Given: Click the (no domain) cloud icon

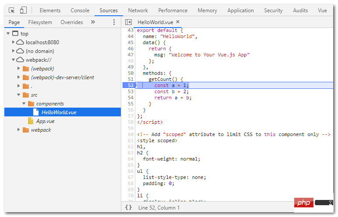Looking at the screenshot, I should (x=20, y=51).
